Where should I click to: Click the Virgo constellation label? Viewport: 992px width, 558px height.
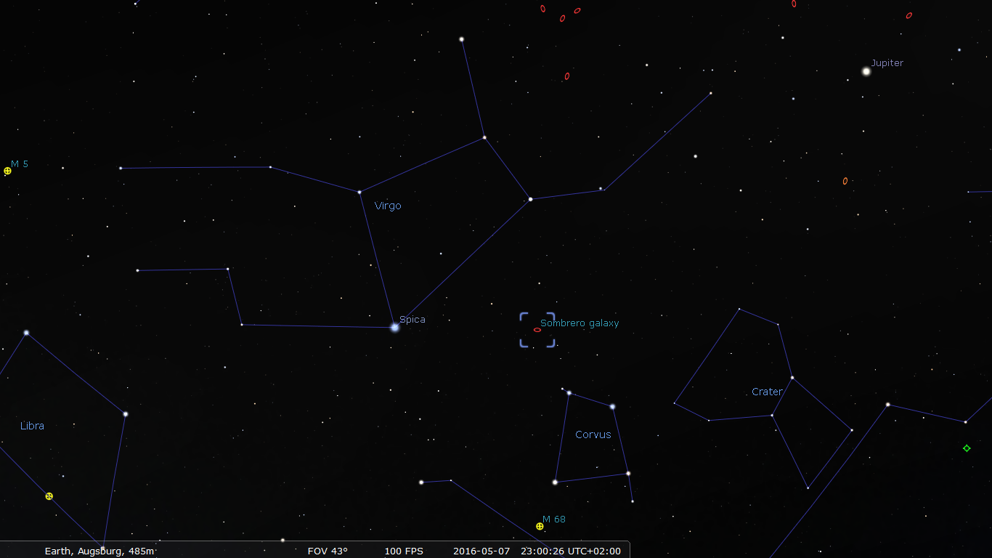click(x=388, y=206)
